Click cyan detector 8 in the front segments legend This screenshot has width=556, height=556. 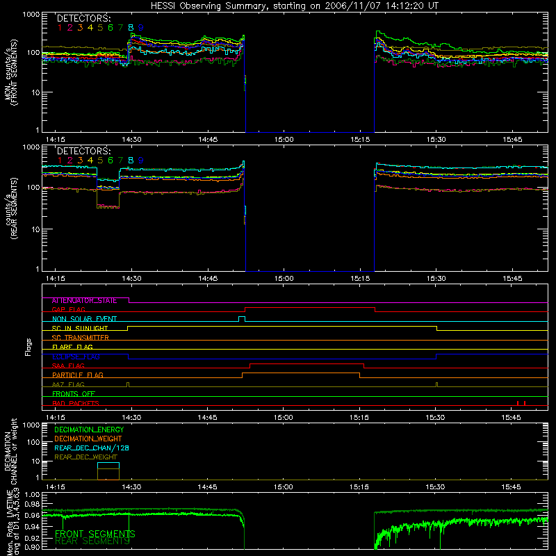(131, 28)
